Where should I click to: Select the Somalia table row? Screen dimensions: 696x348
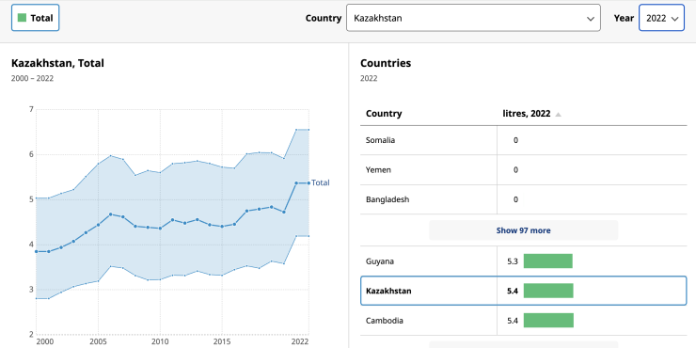tap(523, 140)
